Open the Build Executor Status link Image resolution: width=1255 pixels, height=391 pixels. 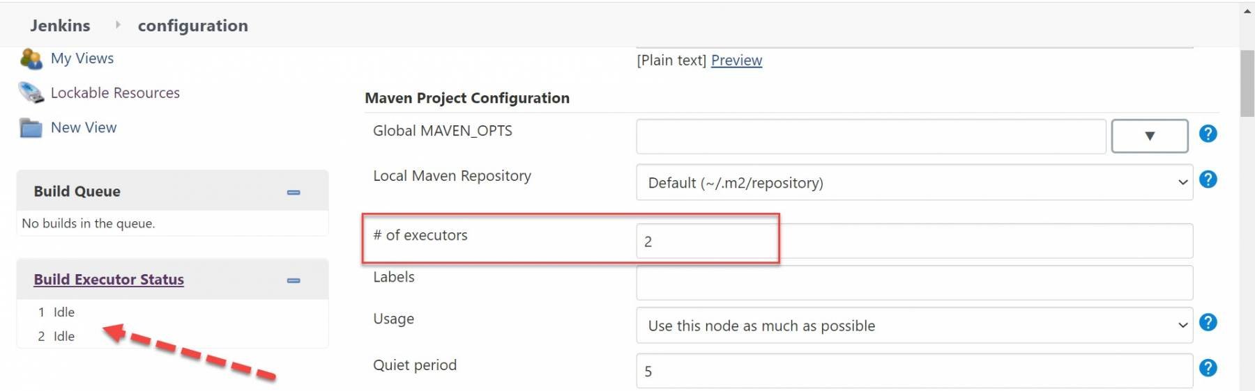click(109, 280)
